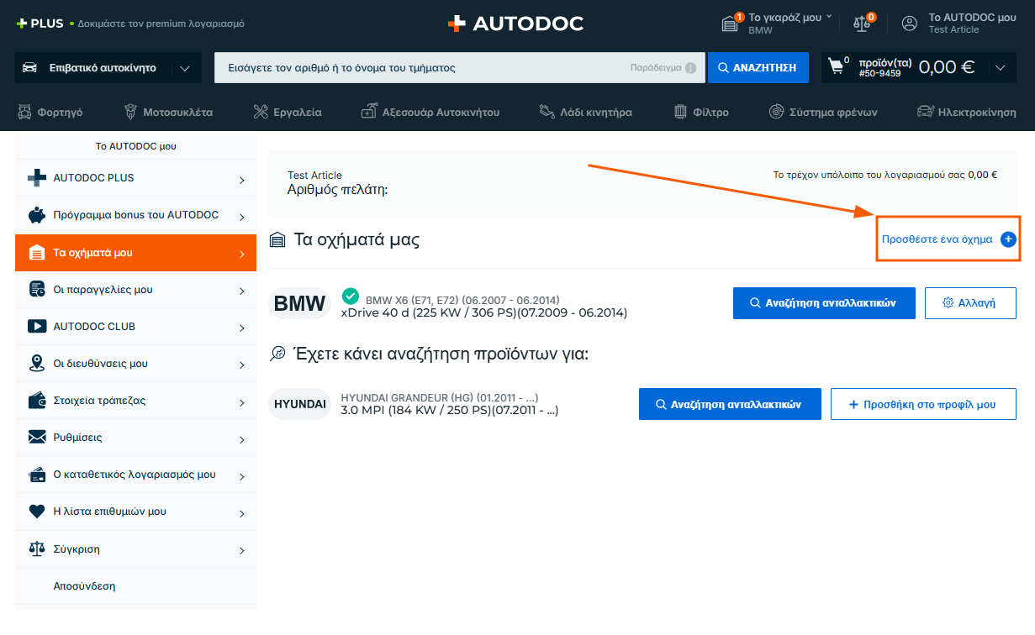Click the AUTODOC CLUB play icon
This screenshot has width=1035, height=635.
(x=37, y=327)
